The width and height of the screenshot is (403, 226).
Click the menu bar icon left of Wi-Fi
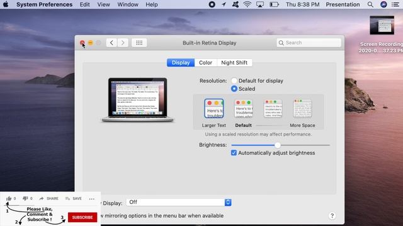(235, 4)
